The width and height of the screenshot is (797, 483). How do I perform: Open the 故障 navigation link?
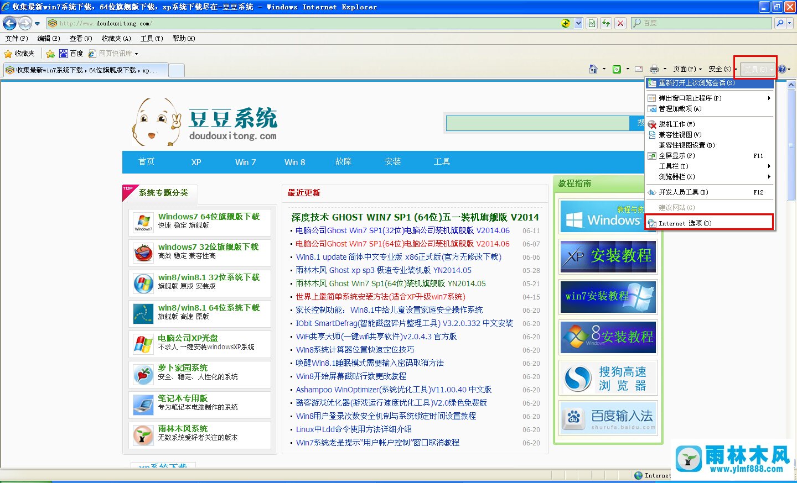click(x=343, y=162)
